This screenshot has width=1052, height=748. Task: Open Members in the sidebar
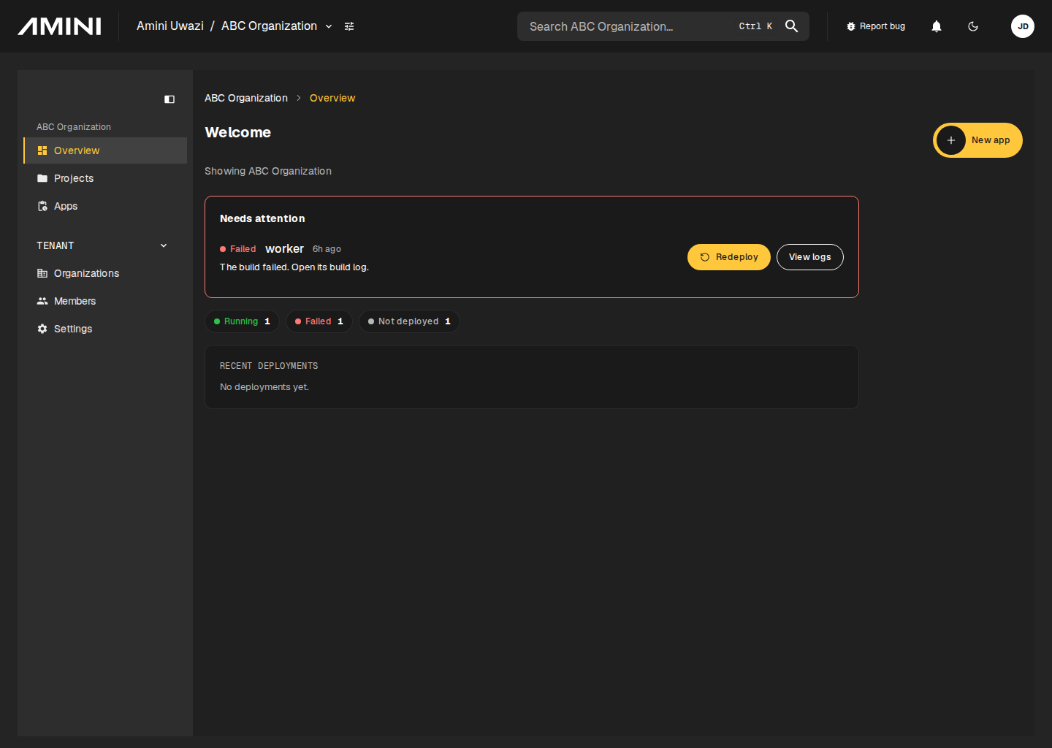coord(105,301)
